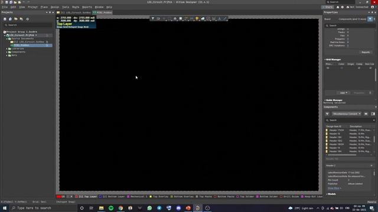Toggle the Non Comp checkbox in Grid Manager row

click(370, 68)
